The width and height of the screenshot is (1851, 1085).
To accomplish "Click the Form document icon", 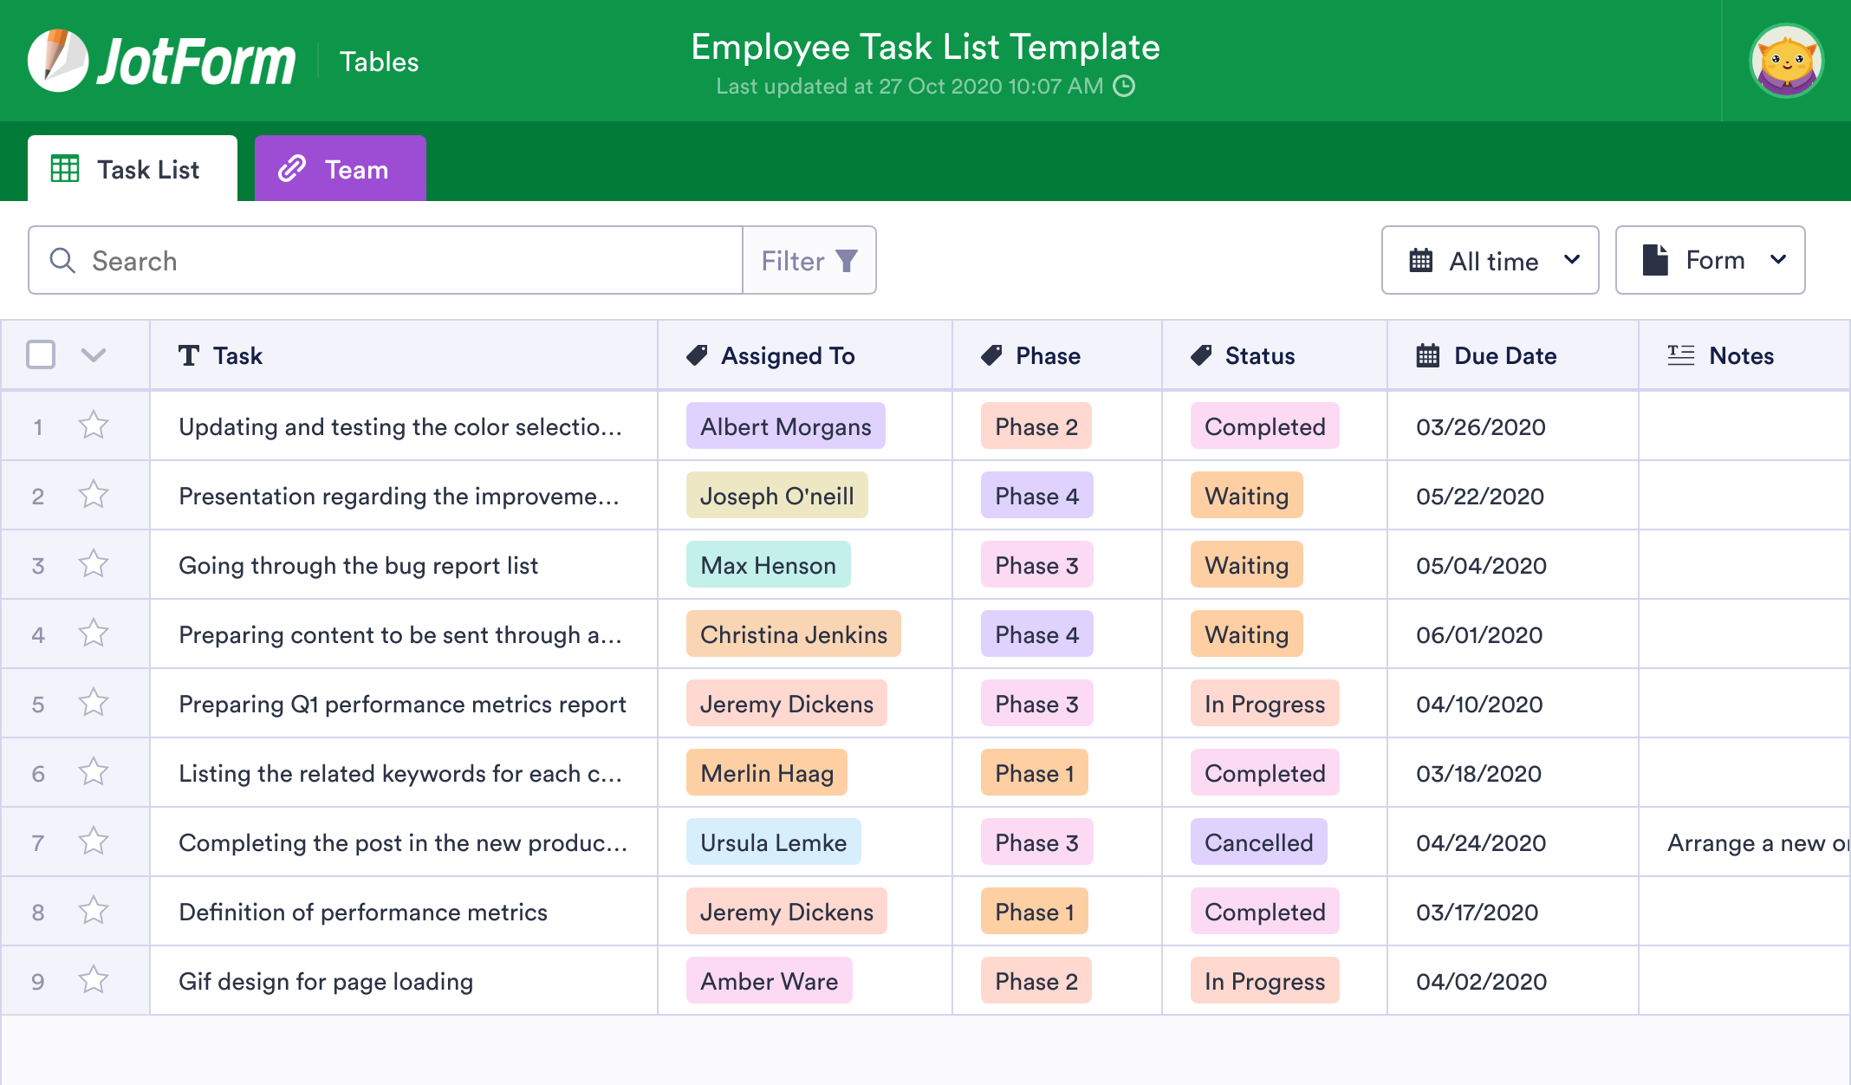I will [x=1653, y=260].
